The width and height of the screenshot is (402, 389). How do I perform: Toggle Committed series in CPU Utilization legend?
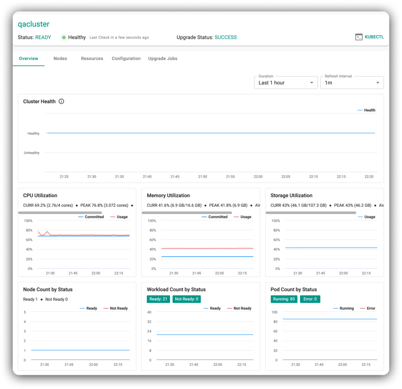click(x=91, y=217)
